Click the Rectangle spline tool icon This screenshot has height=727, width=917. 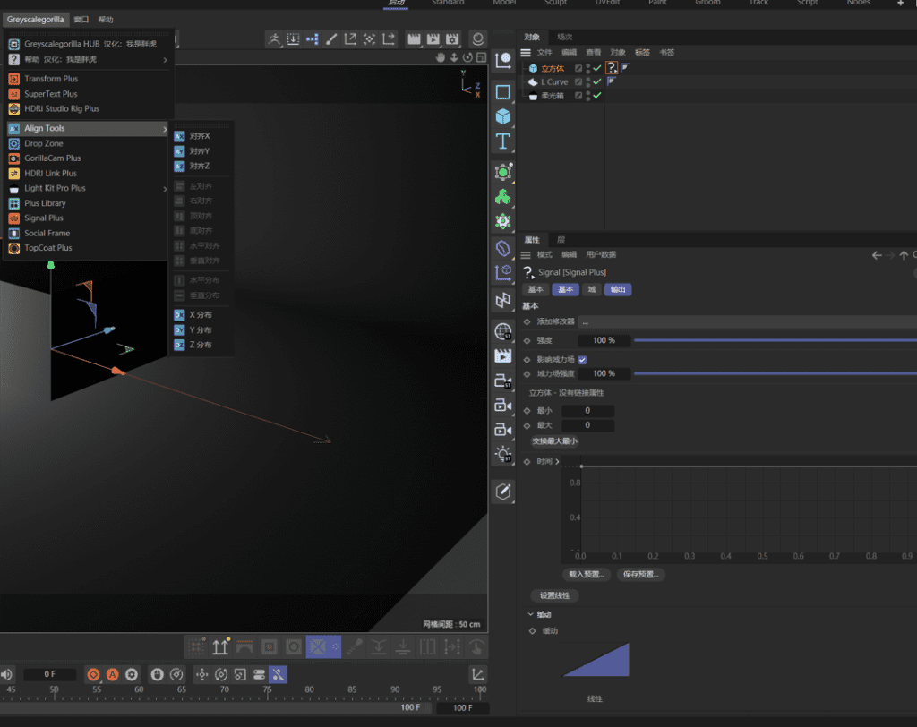point(503,92)
